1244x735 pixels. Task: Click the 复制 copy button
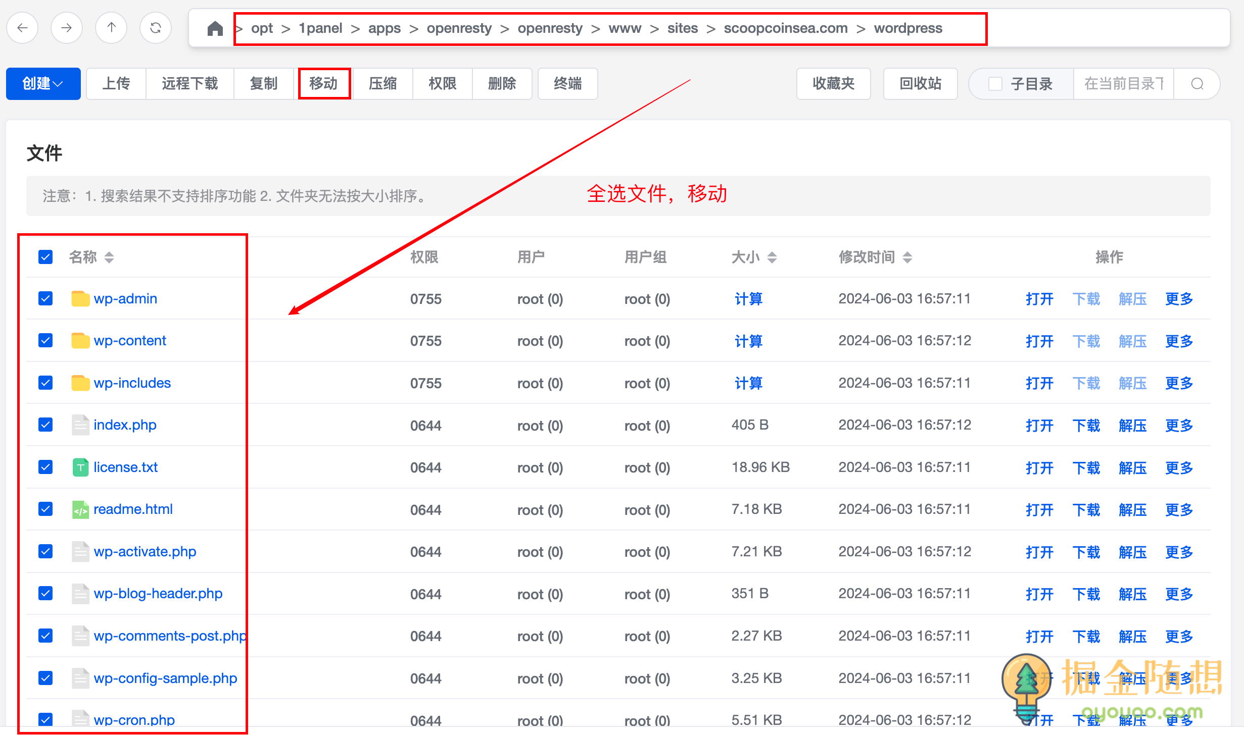point(263,84)
